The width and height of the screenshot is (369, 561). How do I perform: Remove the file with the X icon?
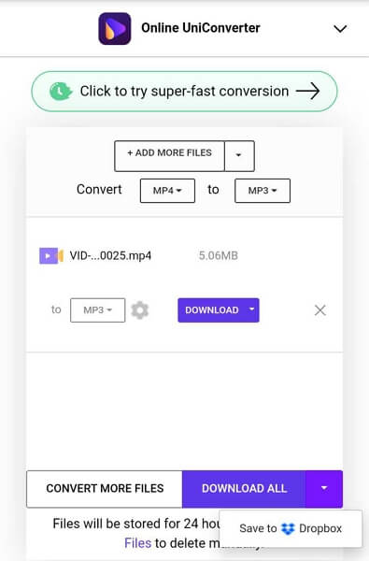click(x=320, y=310)
